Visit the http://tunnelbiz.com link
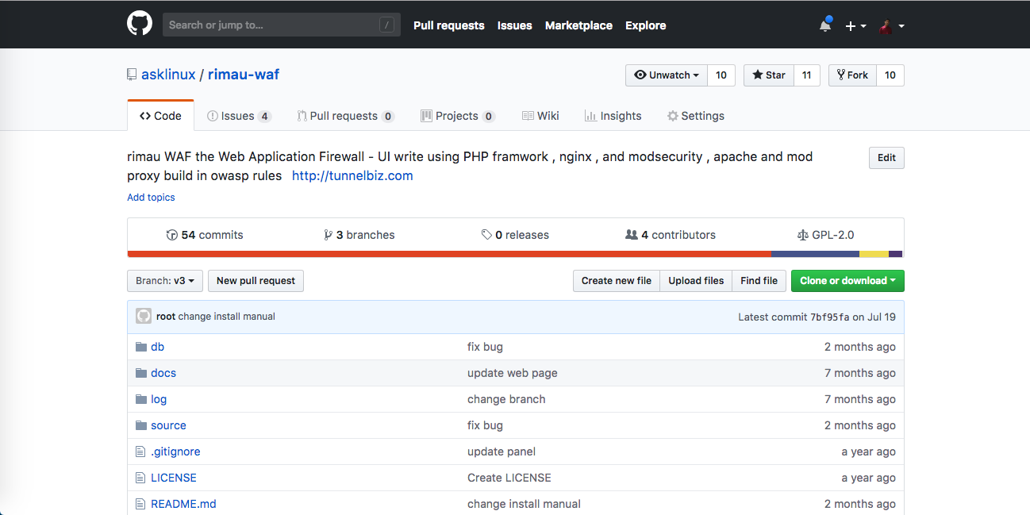1030x515 pixels. pos(352,175)
